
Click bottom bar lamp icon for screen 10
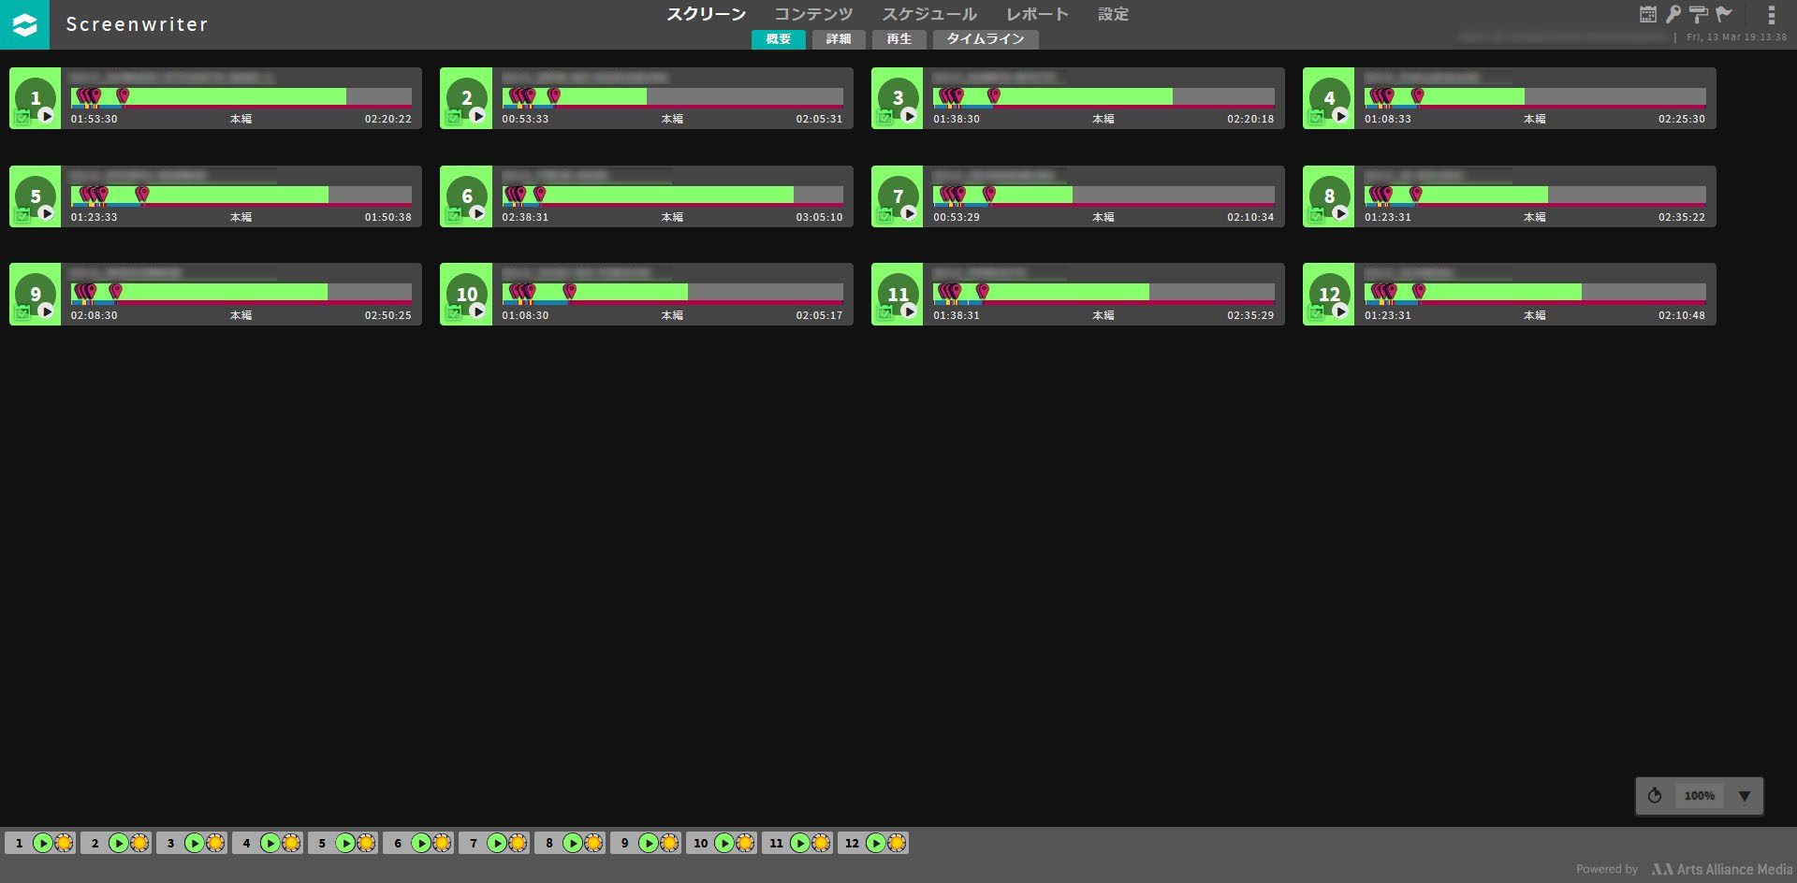[746, 843]
